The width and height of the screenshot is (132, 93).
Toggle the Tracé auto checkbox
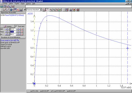click(x=16, y=26)
